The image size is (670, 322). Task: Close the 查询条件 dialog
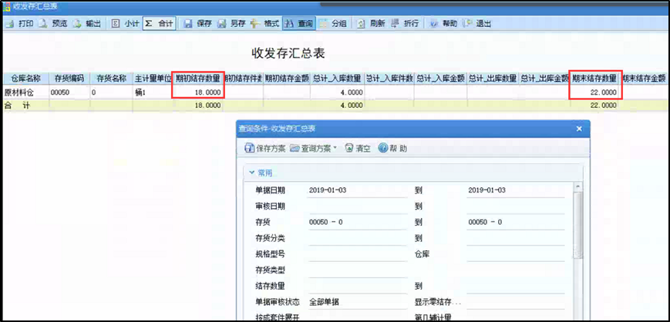tap(579, 129)
